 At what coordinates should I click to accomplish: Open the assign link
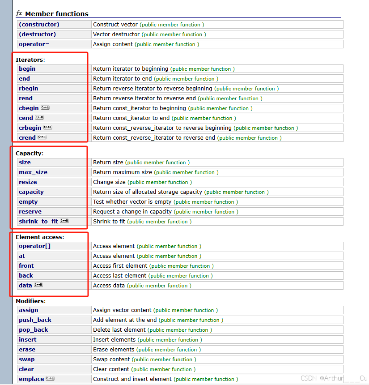coord(29,310)
